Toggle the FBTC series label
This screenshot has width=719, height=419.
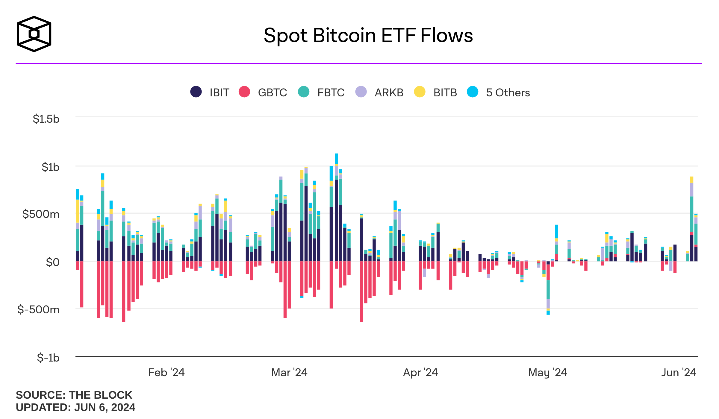331,93
